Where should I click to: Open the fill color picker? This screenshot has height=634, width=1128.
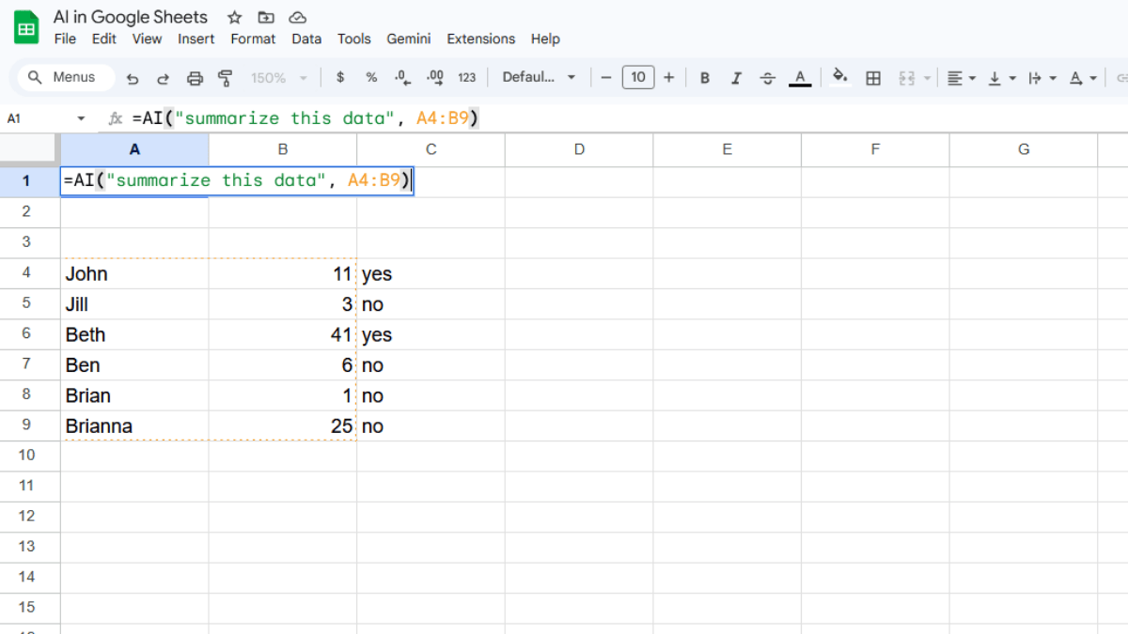tap(839, 77)
